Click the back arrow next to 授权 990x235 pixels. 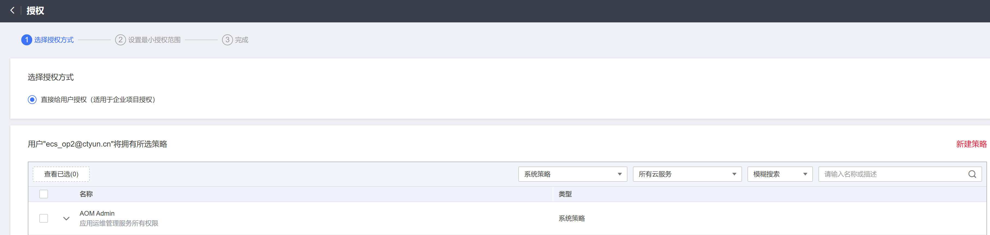(12, 10)
